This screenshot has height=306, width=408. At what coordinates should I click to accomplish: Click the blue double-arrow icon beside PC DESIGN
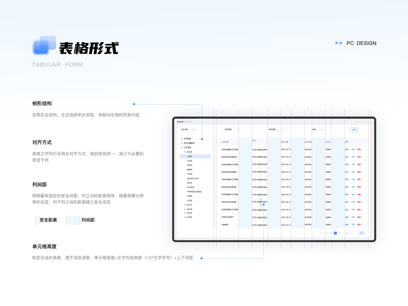pos(339,43)
